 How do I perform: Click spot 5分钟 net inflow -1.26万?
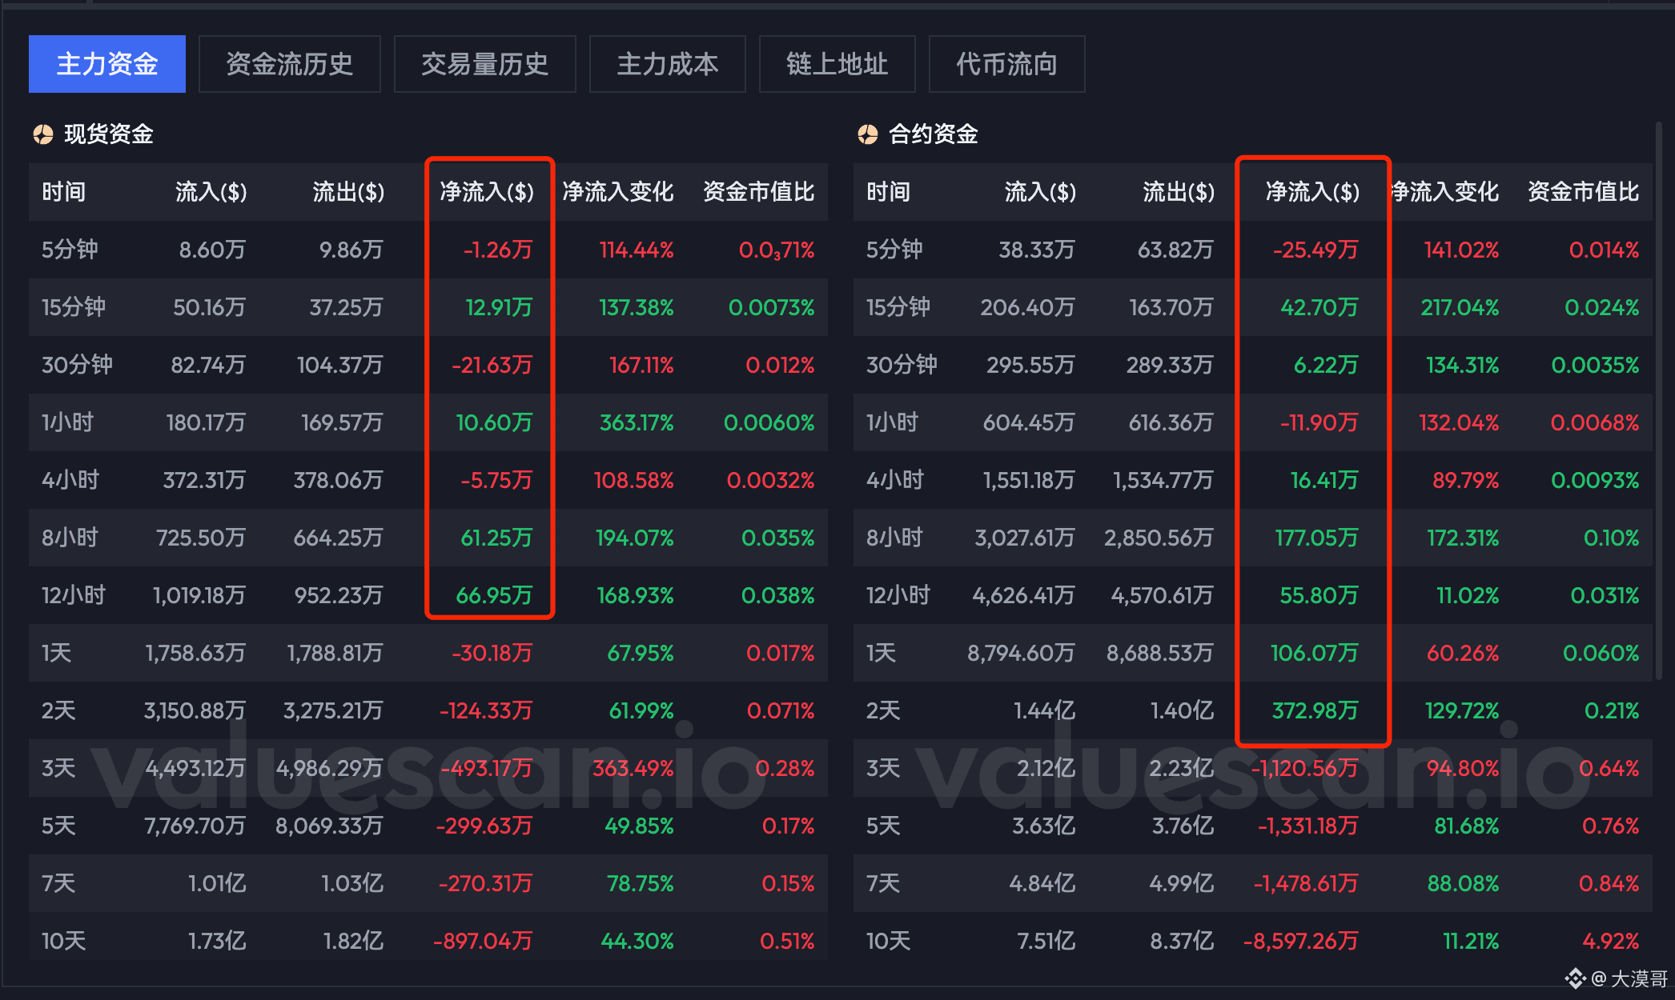(x=497, y=250)
